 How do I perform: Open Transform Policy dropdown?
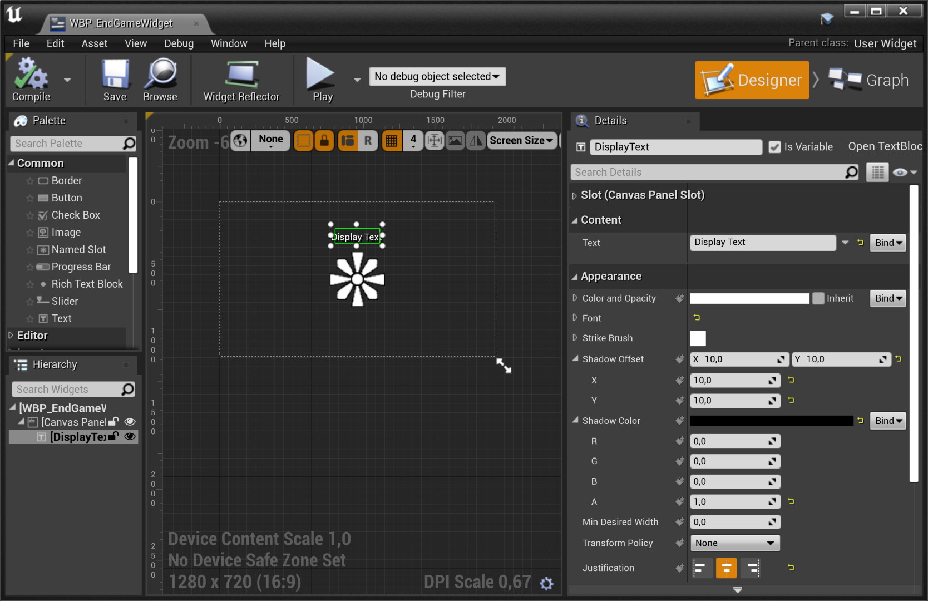[734, 543]
